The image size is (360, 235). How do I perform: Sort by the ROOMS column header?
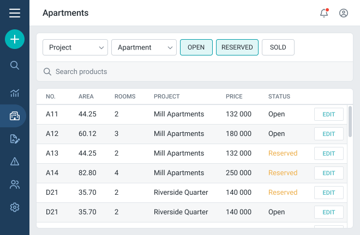click(x=125, y=96)
